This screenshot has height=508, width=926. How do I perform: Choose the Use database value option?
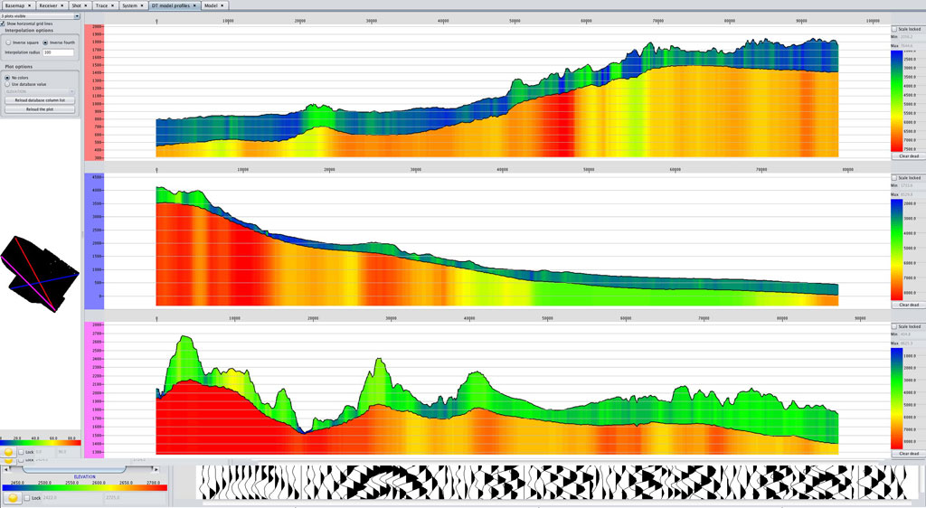8,84
